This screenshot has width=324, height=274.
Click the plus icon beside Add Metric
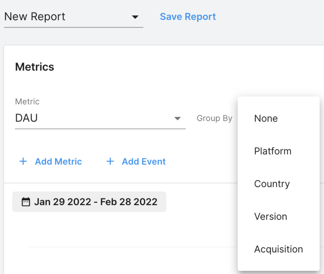[23, 161]
